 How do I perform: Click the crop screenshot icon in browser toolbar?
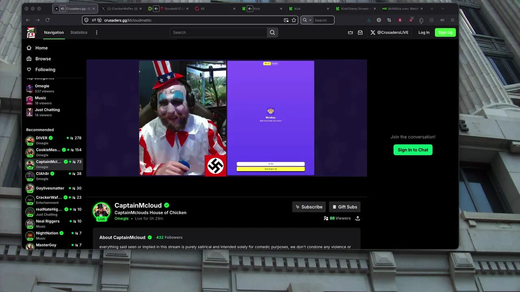pos(389,20)
